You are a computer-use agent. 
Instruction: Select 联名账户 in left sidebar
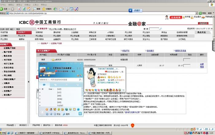pos(8,95)
